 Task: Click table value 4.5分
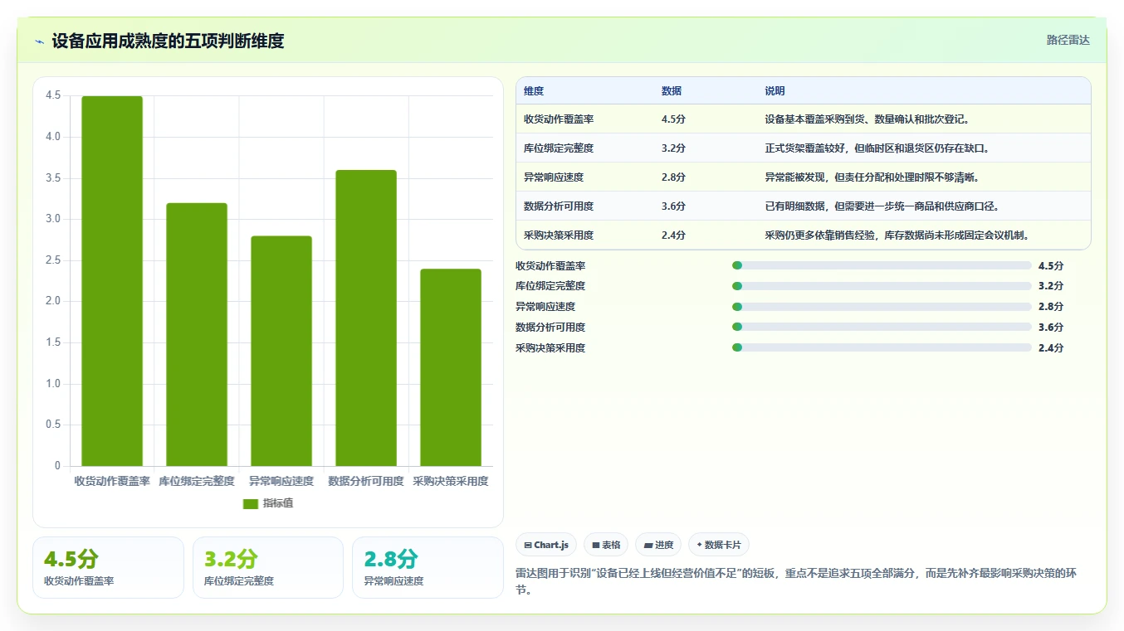click(673, 119)
